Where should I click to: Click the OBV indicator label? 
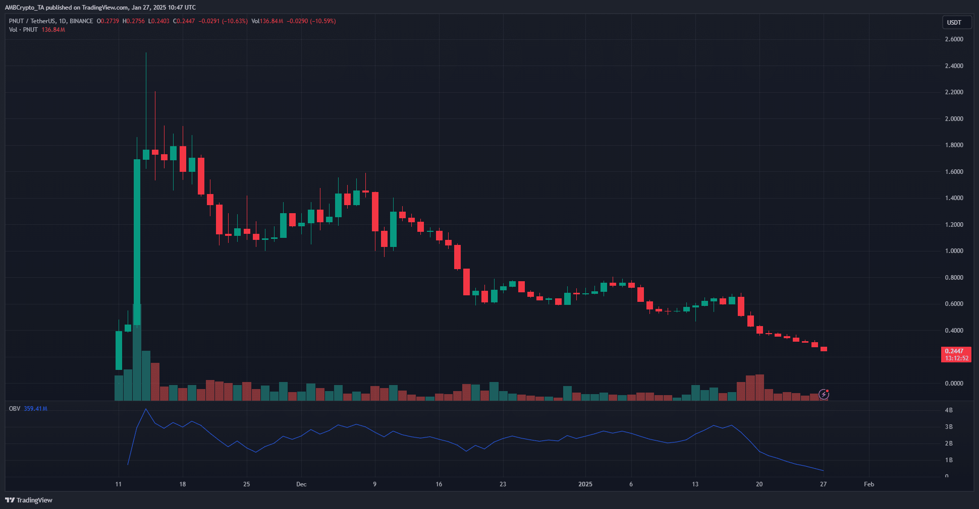tap(15, 409)
